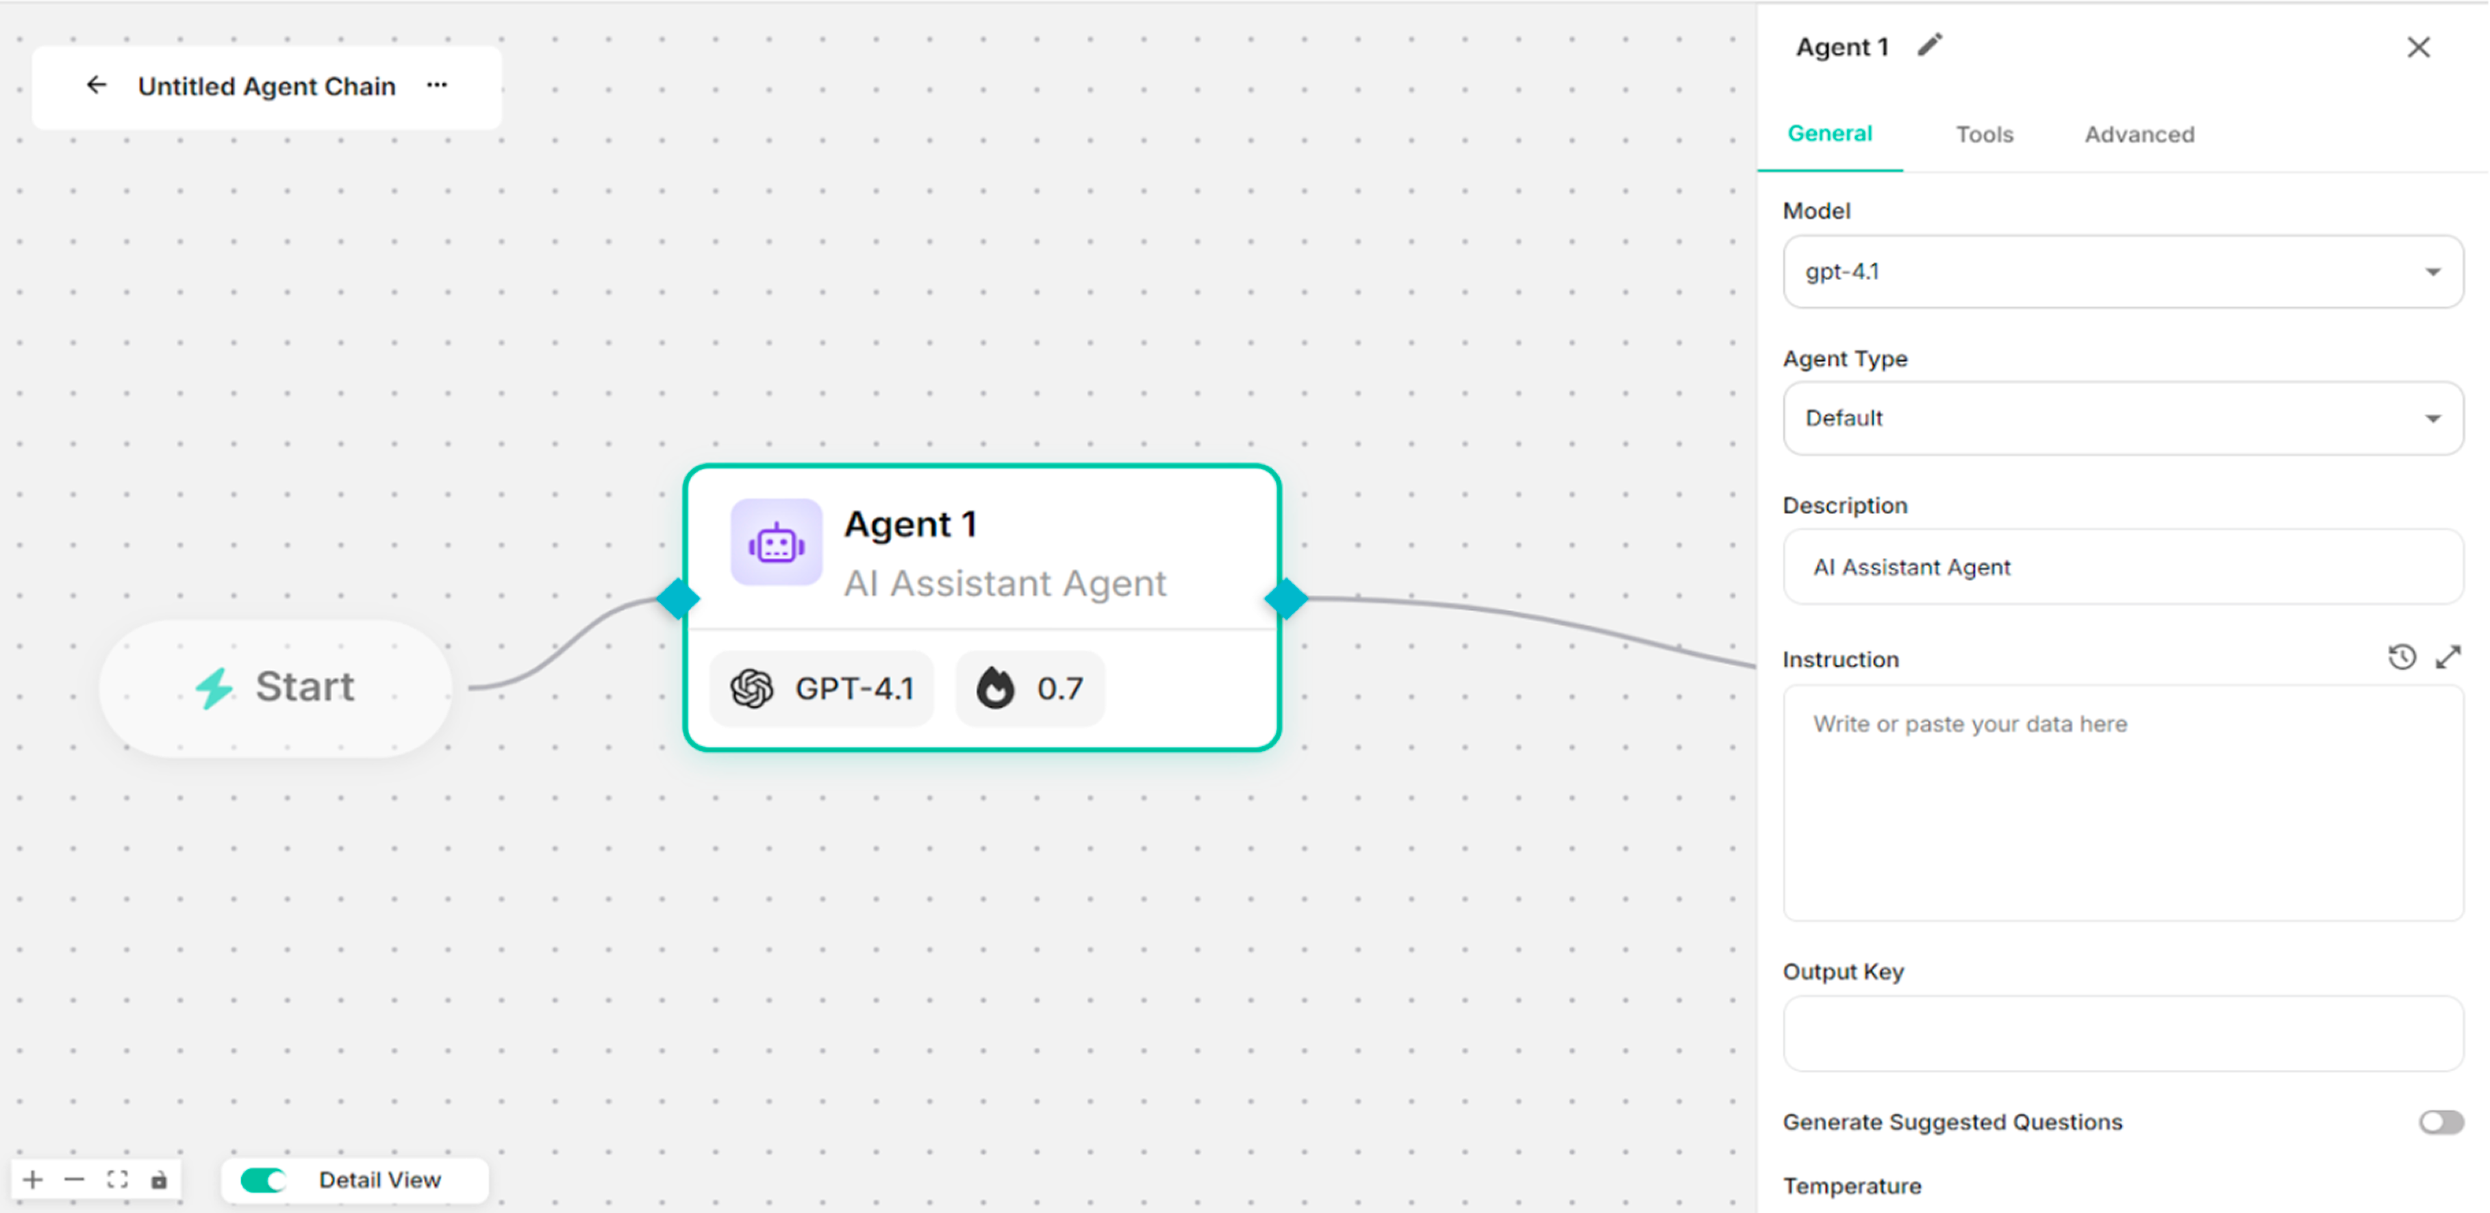Disable the Detail View toggle
The image size is (2490, 1213).
[x=262, y=1179]
